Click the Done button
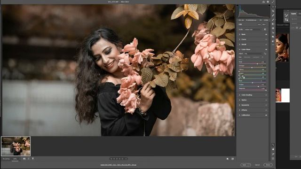Screen dimensions: 301x169 (x=268, y=165)
